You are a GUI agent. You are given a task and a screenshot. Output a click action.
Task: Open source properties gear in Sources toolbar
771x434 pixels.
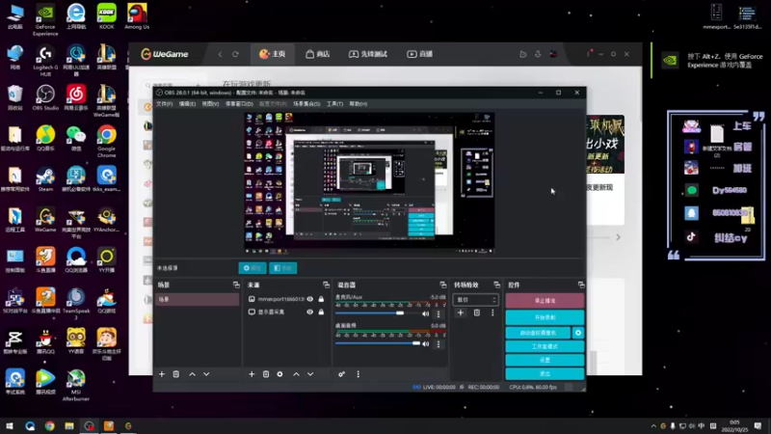pos(279,374)
